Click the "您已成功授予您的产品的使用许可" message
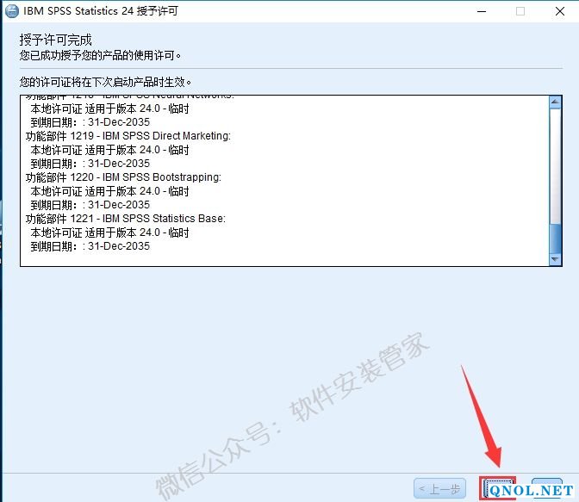 pos(105,55)
